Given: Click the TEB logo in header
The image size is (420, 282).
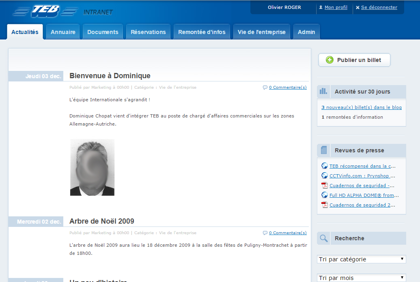Looking at the screenshot, I should [45, 11].
